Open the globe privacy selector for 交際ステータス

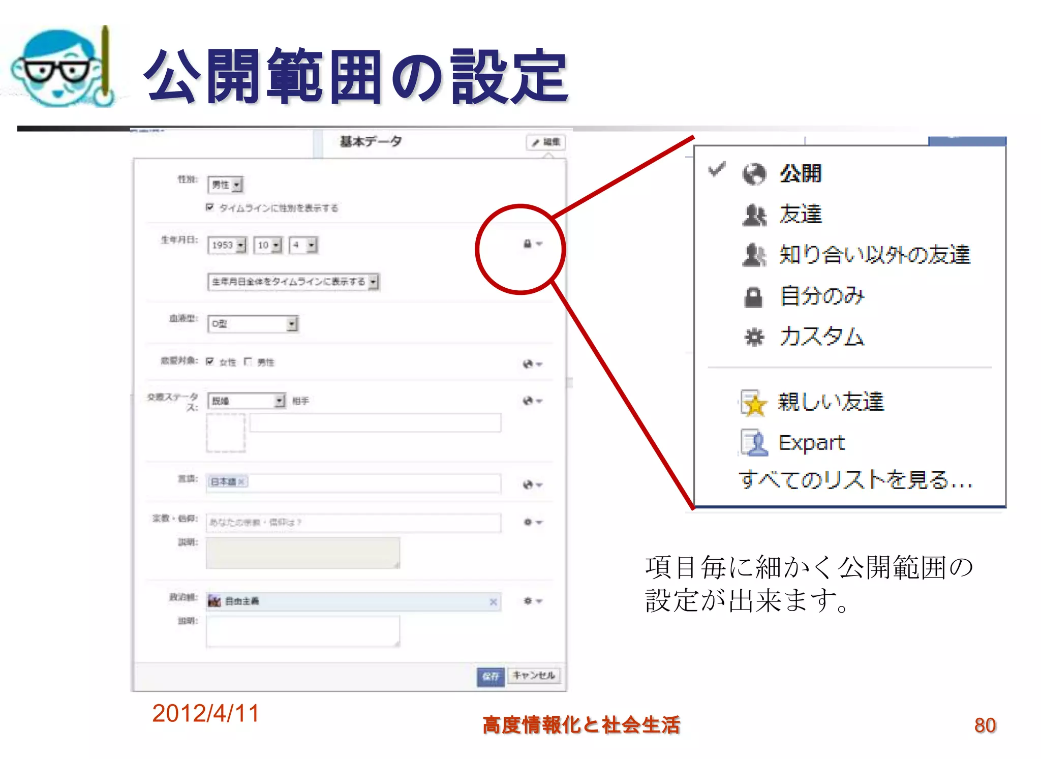533,401
